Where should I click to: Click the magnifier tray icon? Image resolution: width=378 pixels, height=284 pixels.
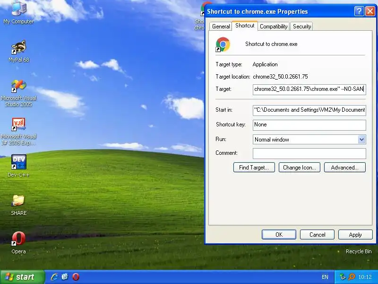pos(352,277)
